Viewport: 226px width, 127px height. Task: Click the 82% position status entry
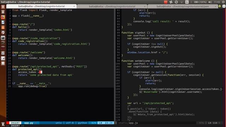pos(94,123)
